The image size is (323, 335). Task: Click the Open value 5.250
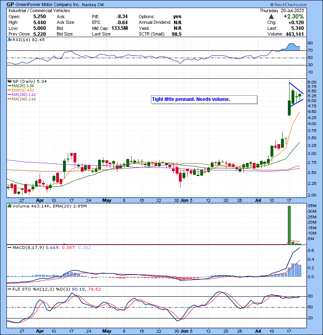(x=40, y=17)
